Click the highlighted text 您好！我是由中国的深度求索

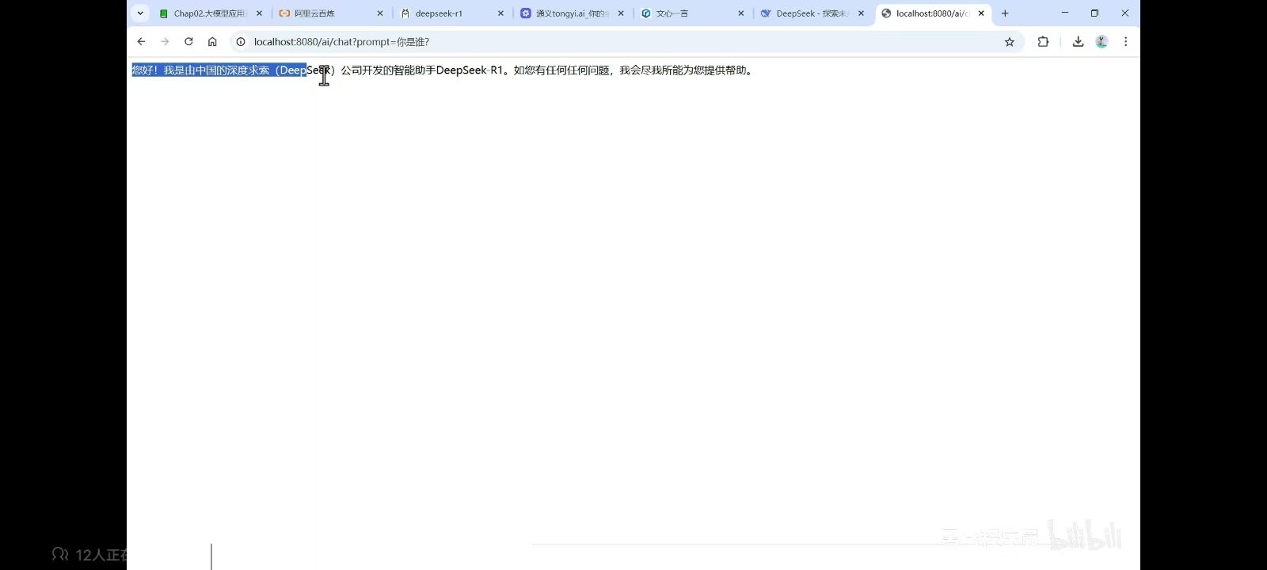[200, 70]
